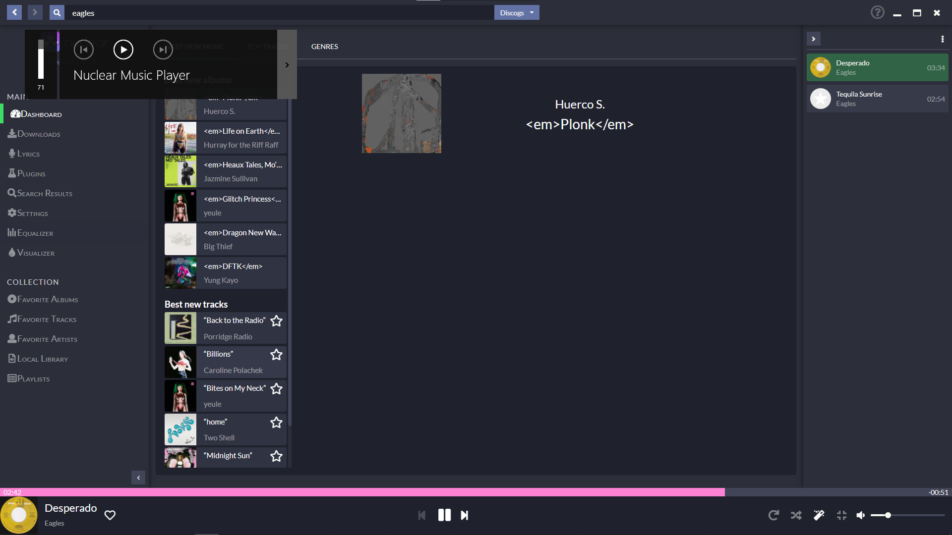Adjust the volume slider handle
The height and width of the screenshot is (535, 952).
888,515
